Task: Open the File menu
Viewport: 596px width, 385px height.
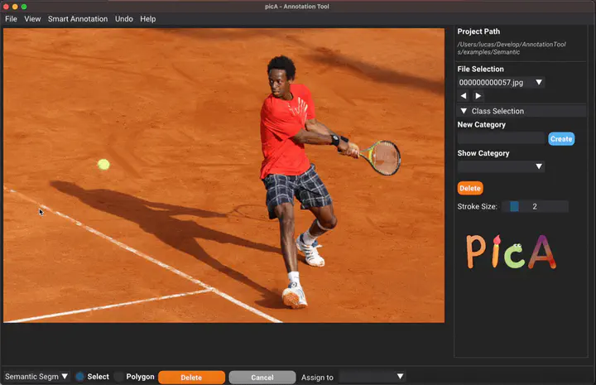Action: (11, 18)
